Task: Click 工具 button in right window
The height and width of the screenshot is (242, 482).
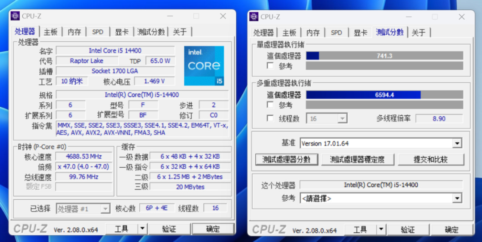Action: point(360,229)
